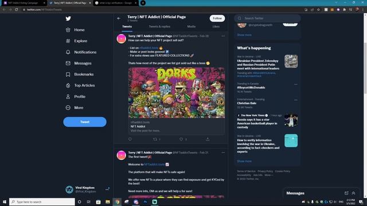Follow the Terry NFT Addict page
The image size is (367, 206).
217,18
